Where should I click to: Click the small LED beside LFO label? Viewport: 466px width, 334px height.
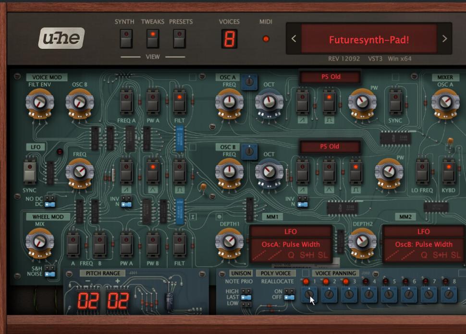[60, 152]
